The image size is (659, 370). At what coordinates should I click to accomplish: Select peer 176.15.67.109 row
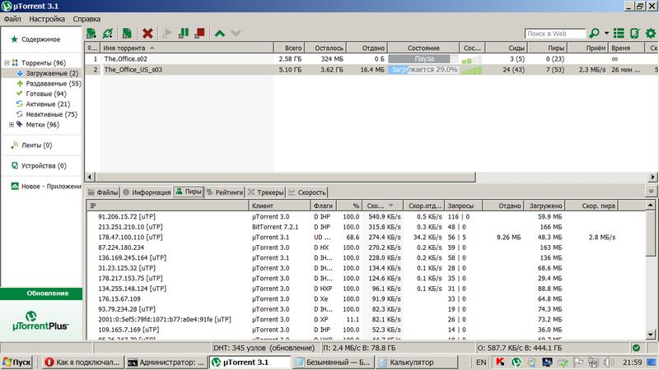(x=366, y=298)
